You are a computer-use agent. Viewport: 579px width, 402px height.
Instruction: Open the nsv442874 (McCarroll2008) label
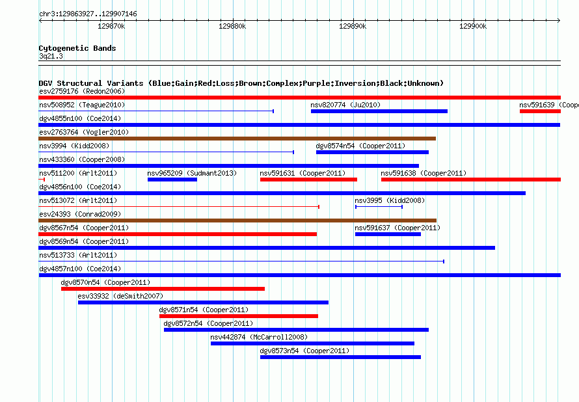259,337
